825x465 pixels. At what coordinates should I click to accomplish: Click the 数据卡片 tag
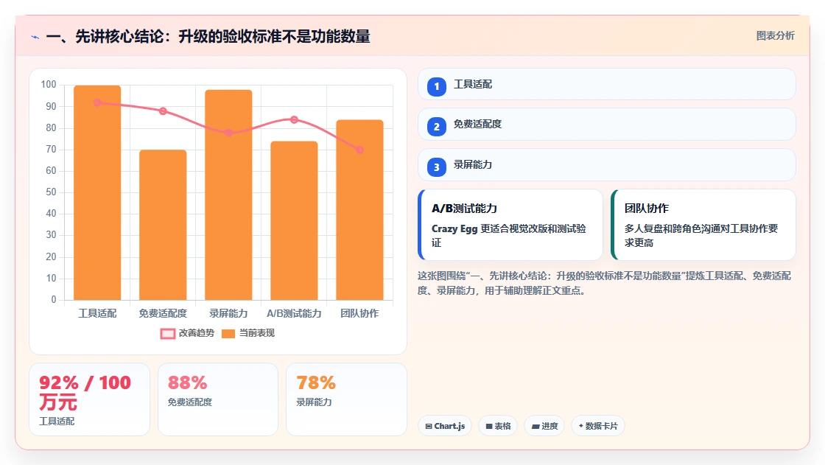[598, 426]
